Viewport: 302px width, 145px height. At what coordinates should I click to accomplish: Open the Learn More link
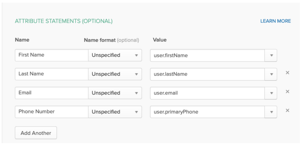click(x=276, y=21)
